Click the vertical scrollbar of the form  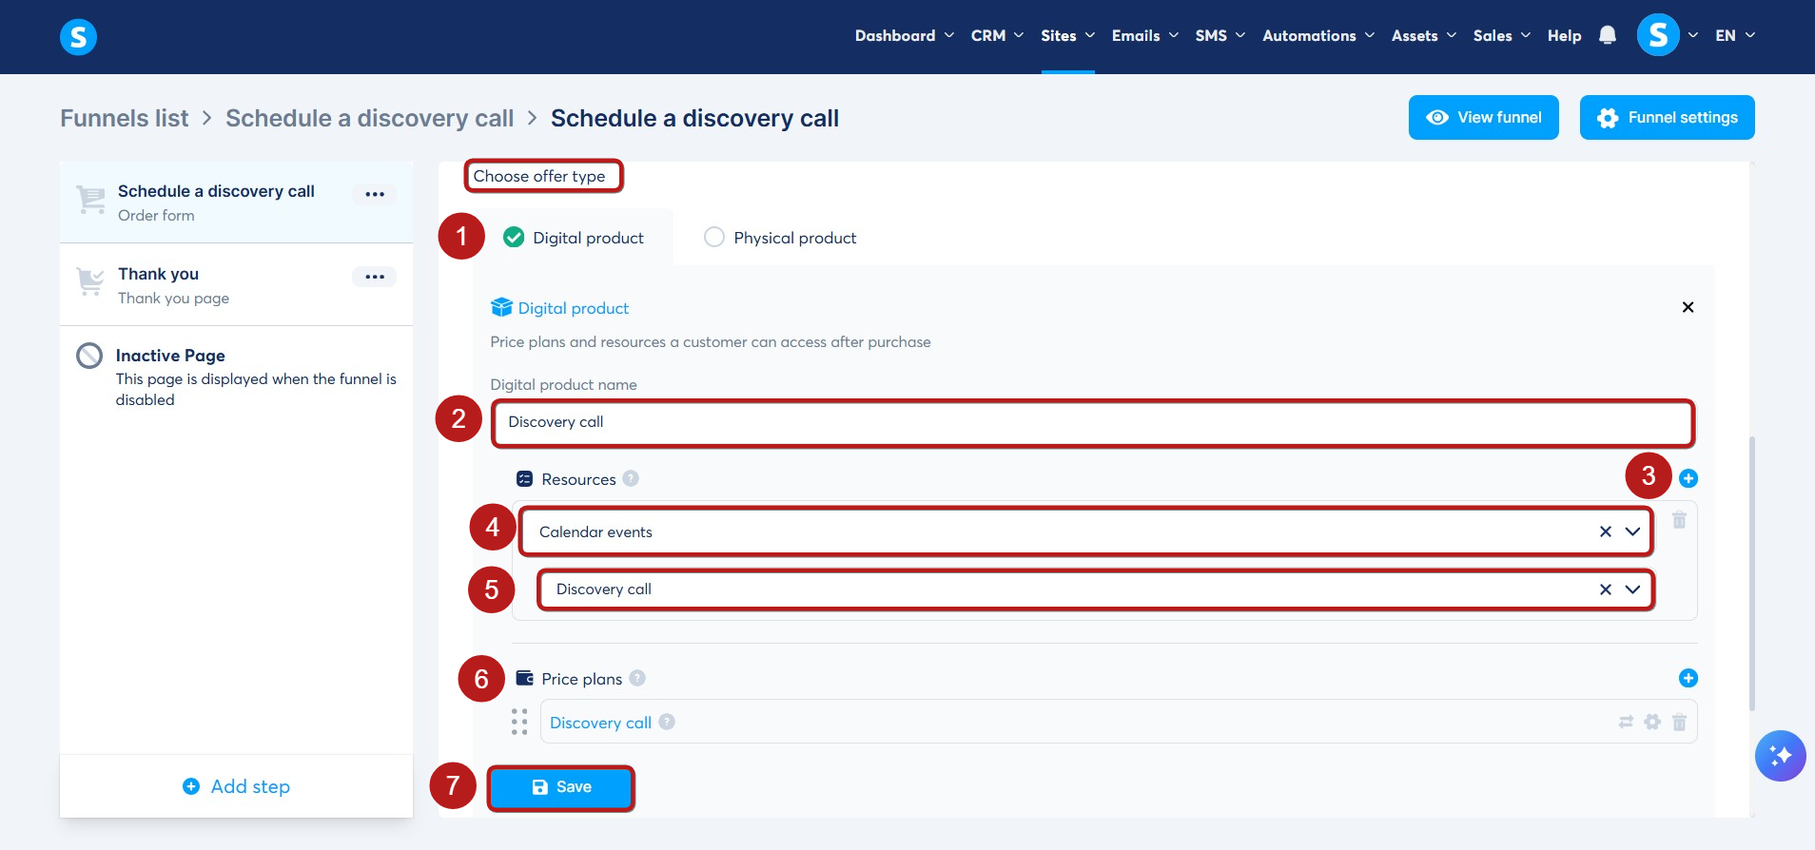point(1752,573)
